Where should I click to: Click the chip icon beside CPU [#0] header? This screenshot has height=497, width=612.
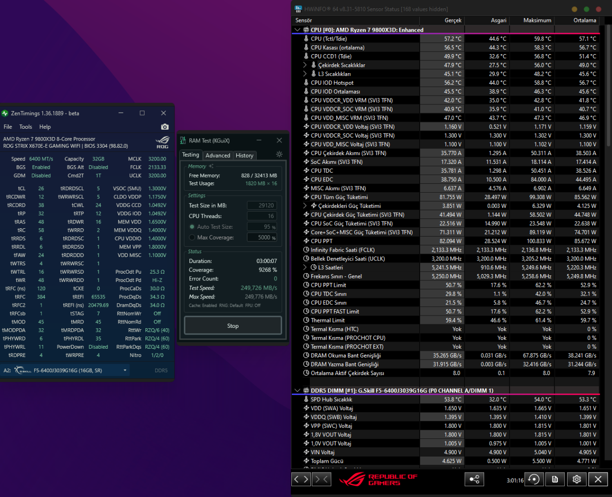(306, 30)
